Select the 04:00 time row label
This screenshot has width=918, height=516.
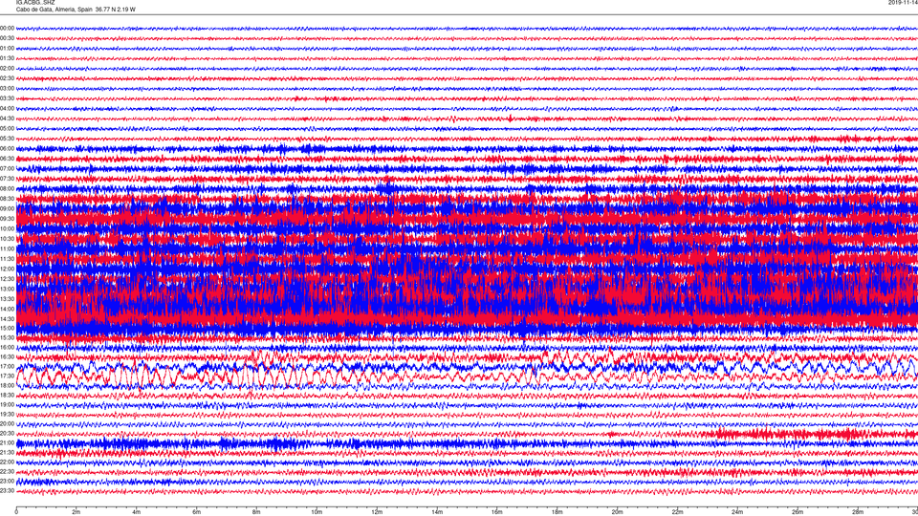(x=7, y=108)
